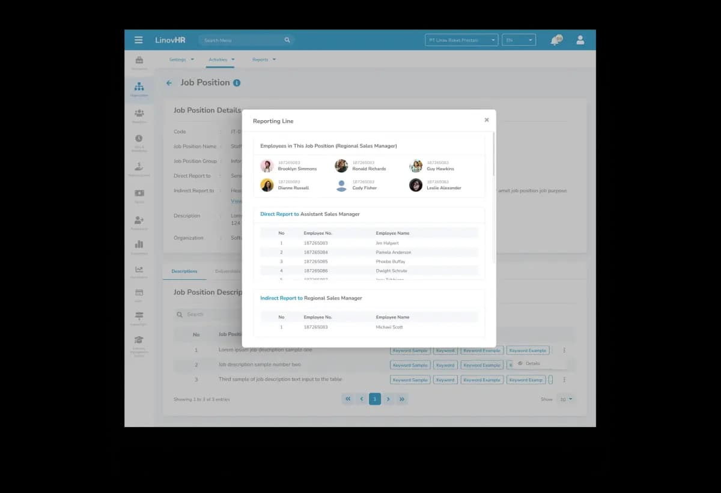Open the EN language dropdown
721x493 pixels.
(x=519, y=40)
